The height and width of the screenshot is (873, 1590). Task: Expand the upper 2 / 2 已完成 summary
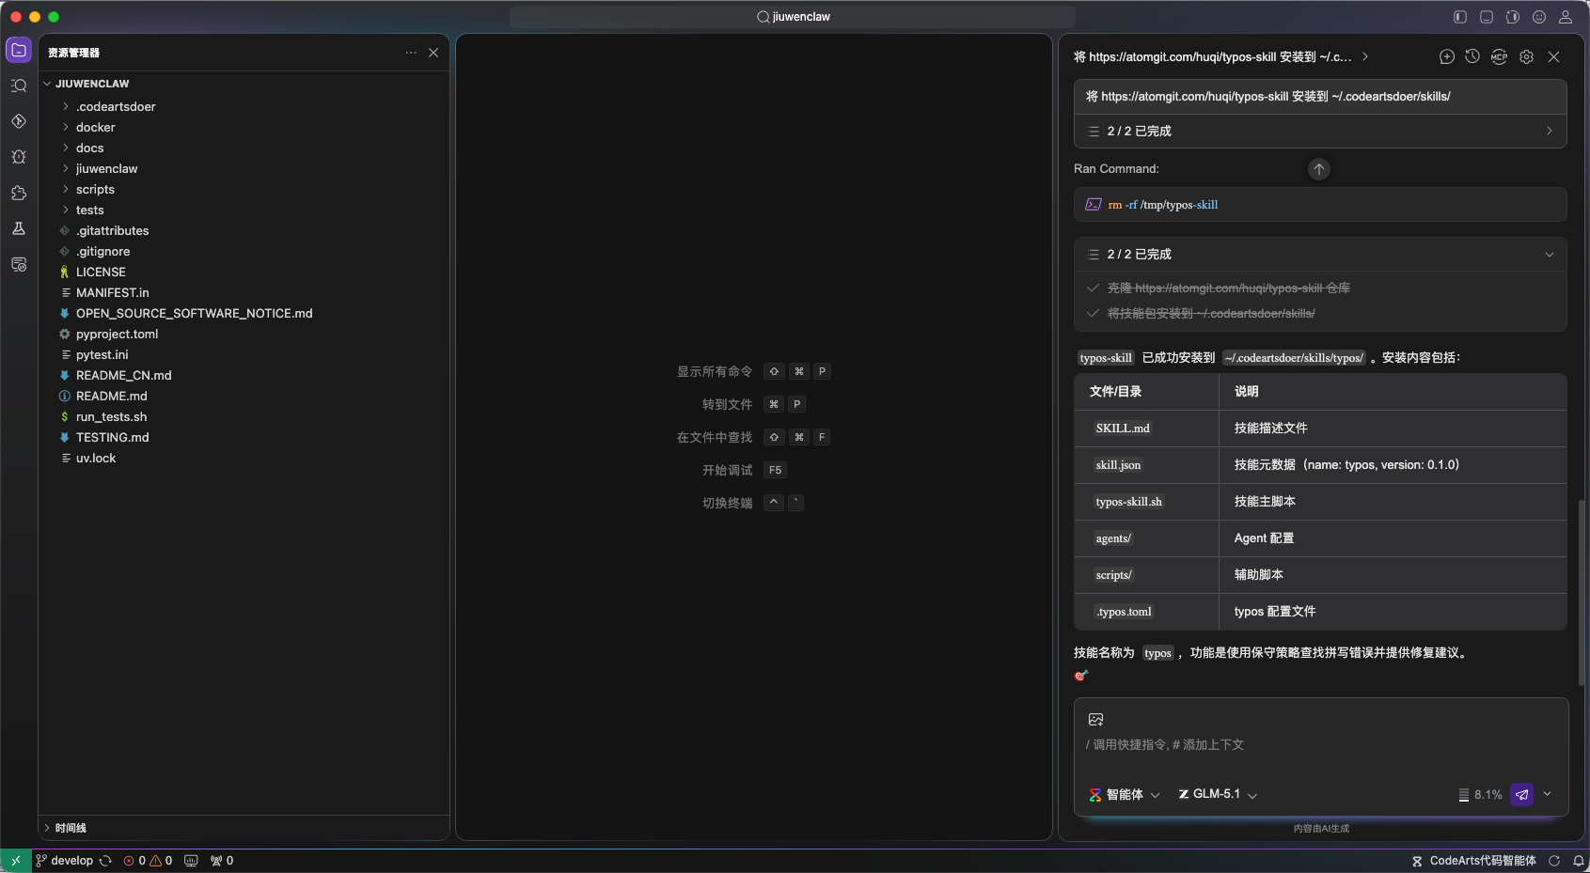pyautogui.click(x=1320, y=132)
